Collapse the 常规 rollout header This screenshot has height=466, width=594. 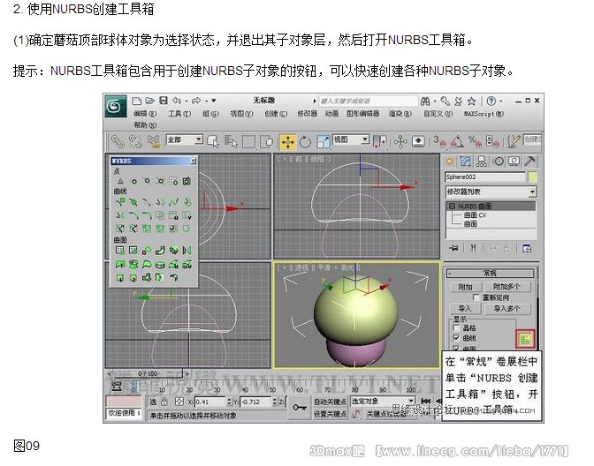(x=490, y=273)
